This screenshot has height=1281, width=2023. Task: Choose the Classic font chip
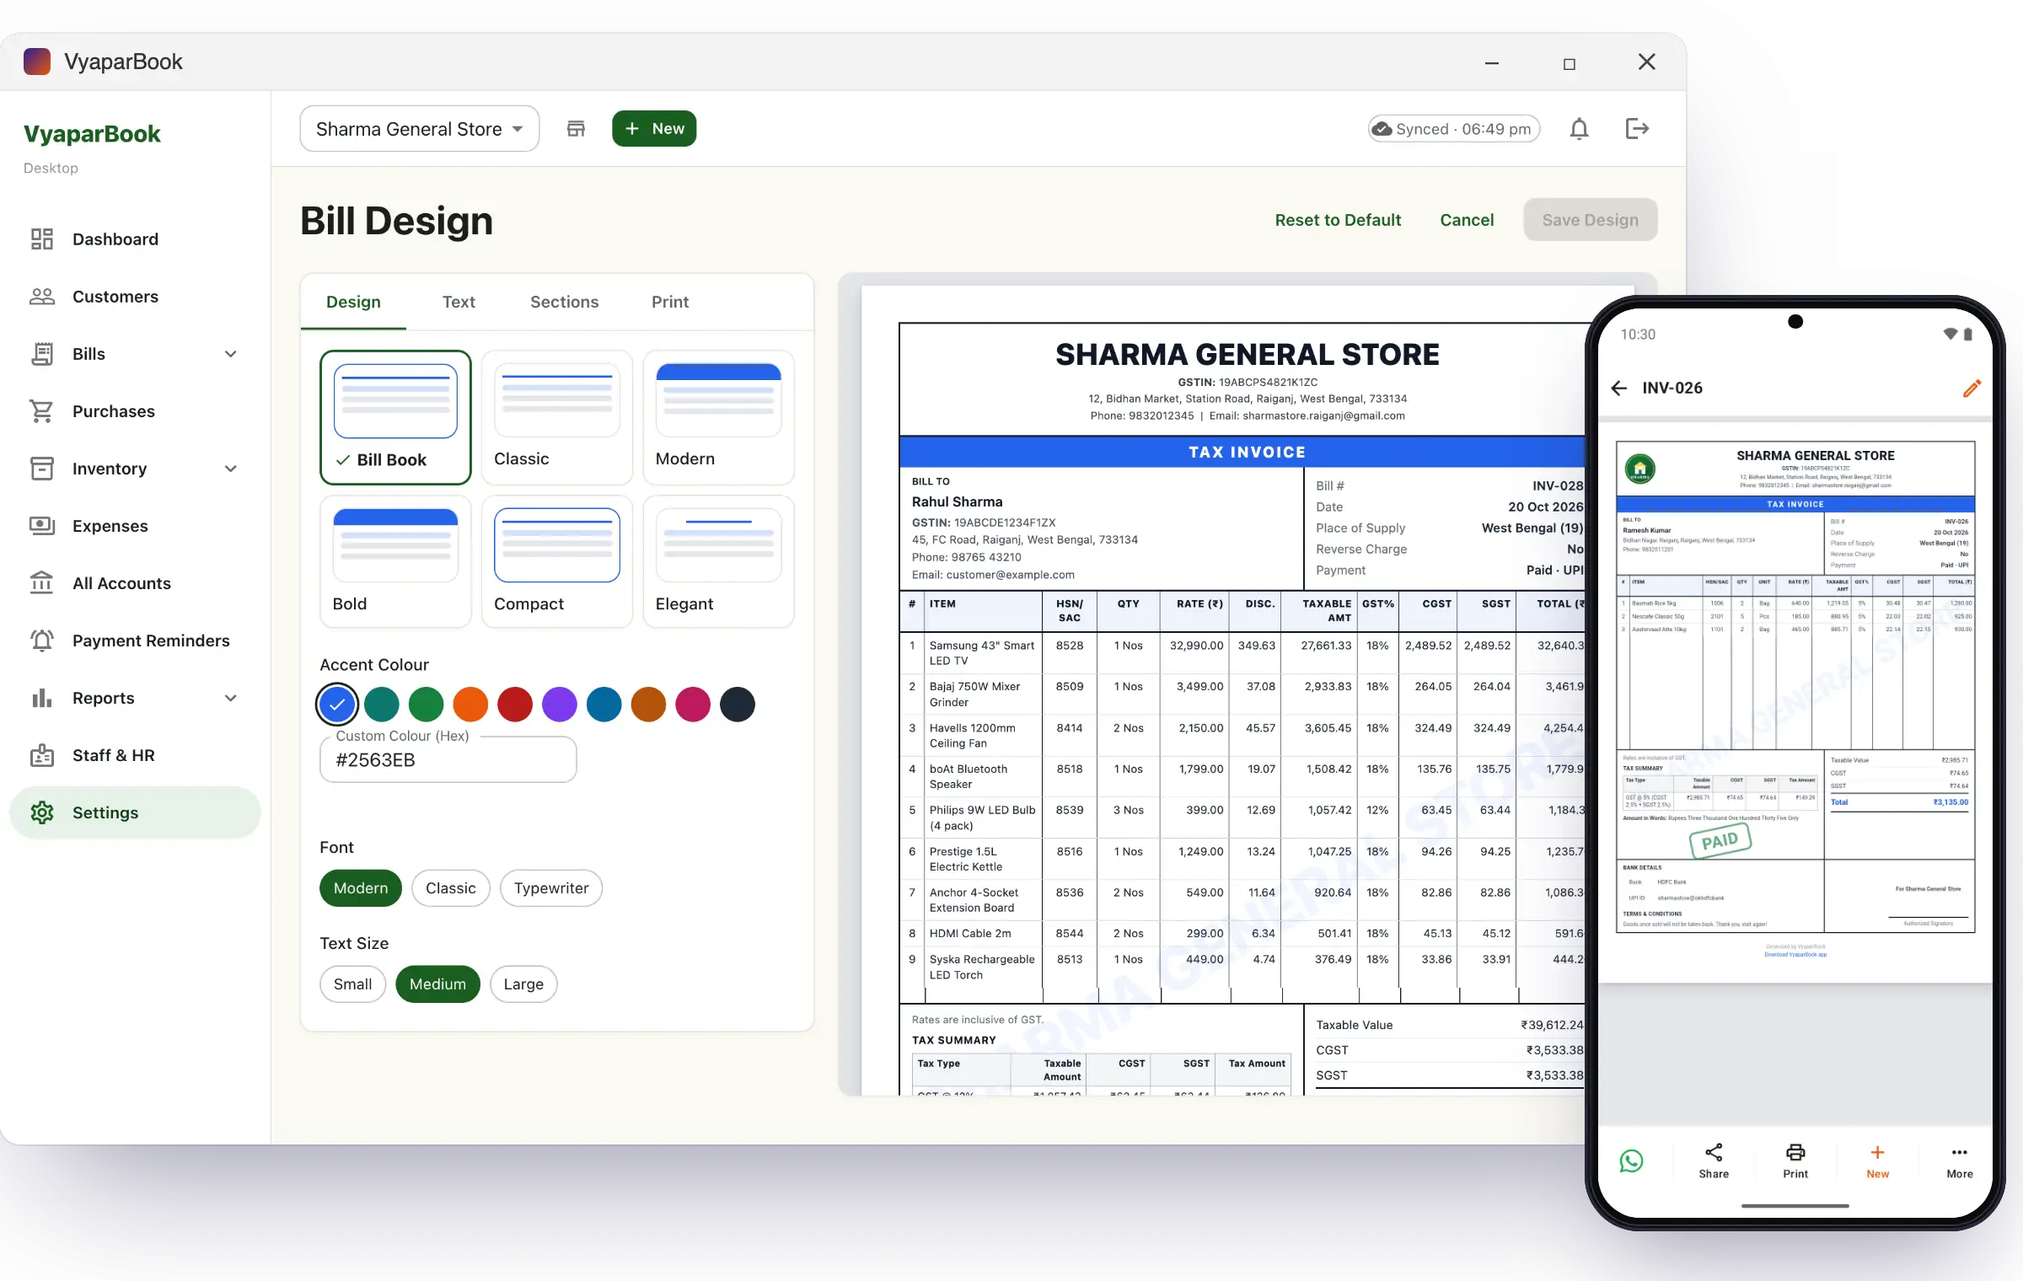pos(451,888)
